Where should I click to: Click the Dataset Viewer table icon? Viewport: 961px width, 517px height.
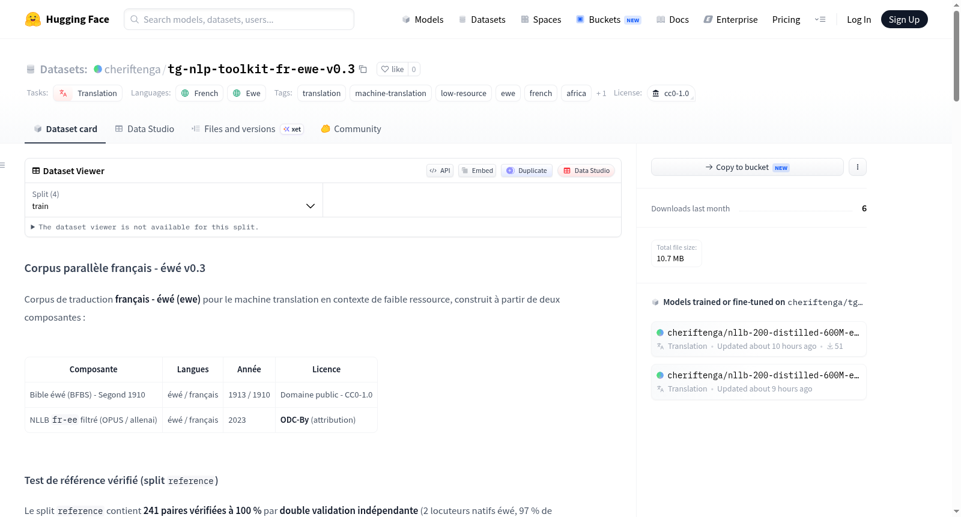coord(36,171)
